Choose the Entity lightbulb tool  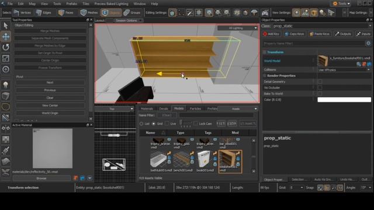(6, 85)
